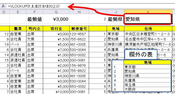Screen dimensions: 175x94
Task: Click 大阪府 in the 欄外の表 lookup table
Action: point(147,89)
